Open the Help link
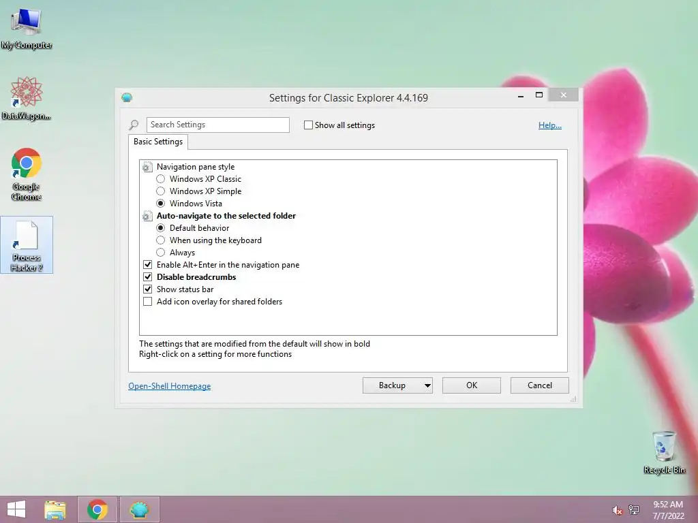698x523 pixels. [550, 125]
